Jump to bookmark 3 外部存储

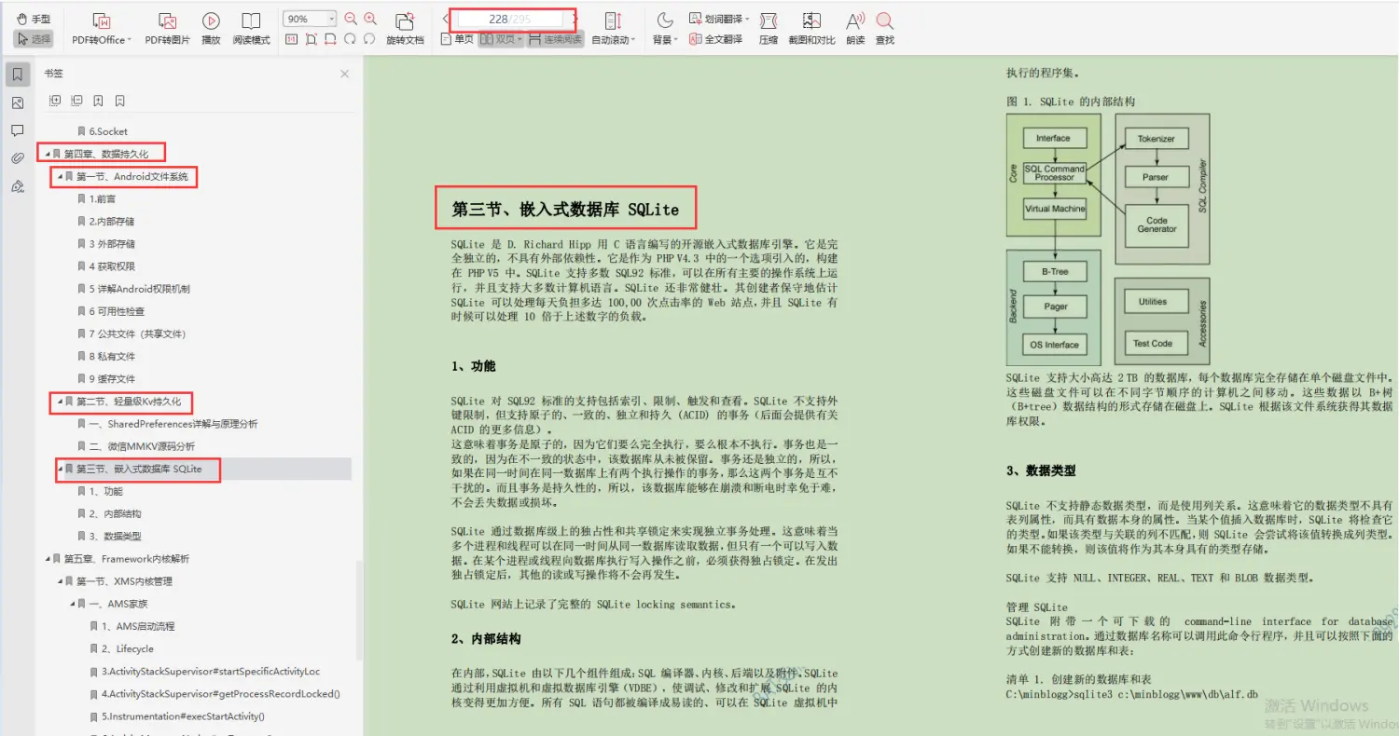point(112,244)
